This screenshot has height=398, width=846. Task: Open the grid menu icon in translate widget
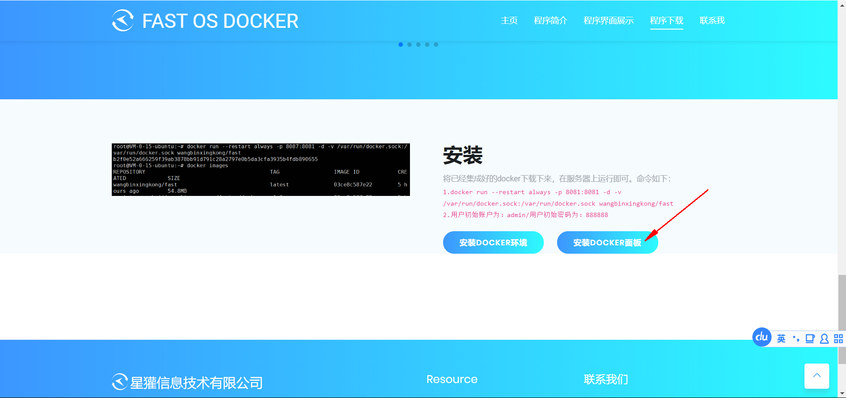click(x=838, y=338)
